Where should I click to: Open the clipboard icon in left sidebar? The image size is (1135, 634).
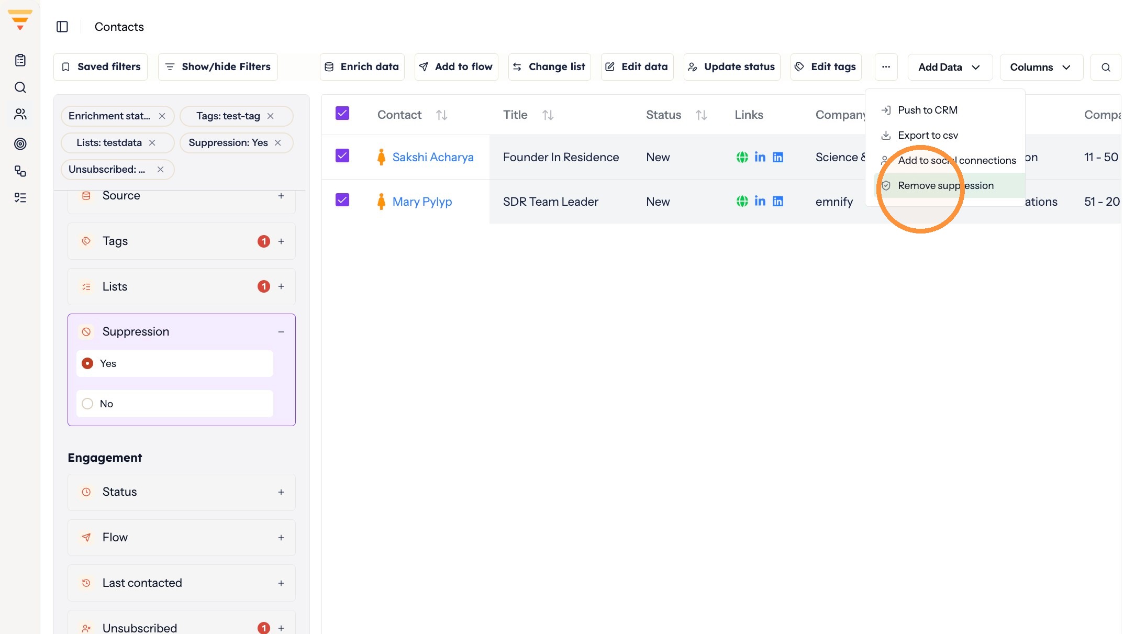pyautogui.click(x=20, y=60)
